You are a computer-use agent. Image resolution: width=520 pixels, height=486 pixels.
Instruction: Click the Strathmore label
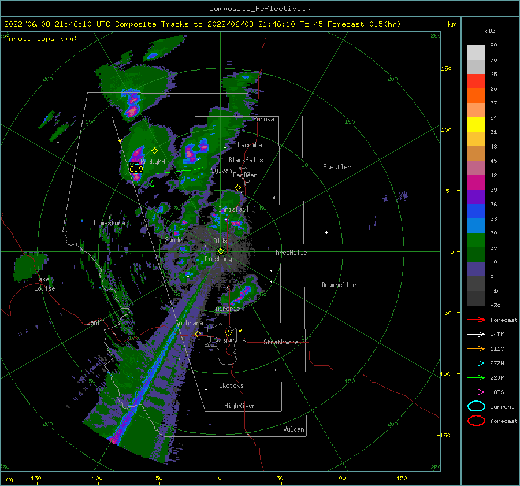point(281,342)
